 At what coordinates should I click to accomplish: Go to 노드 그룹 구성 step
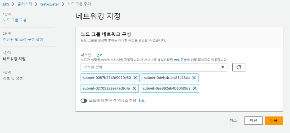15,20
